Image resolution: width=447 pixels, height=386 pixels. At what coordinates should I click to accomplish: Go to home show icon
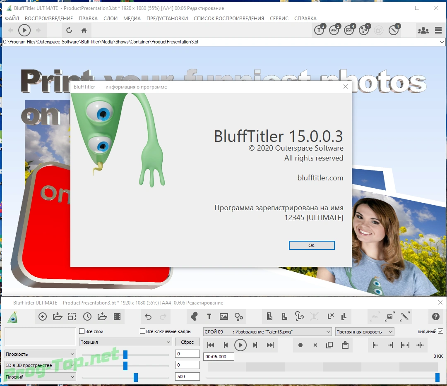click(x=84, y=30)
